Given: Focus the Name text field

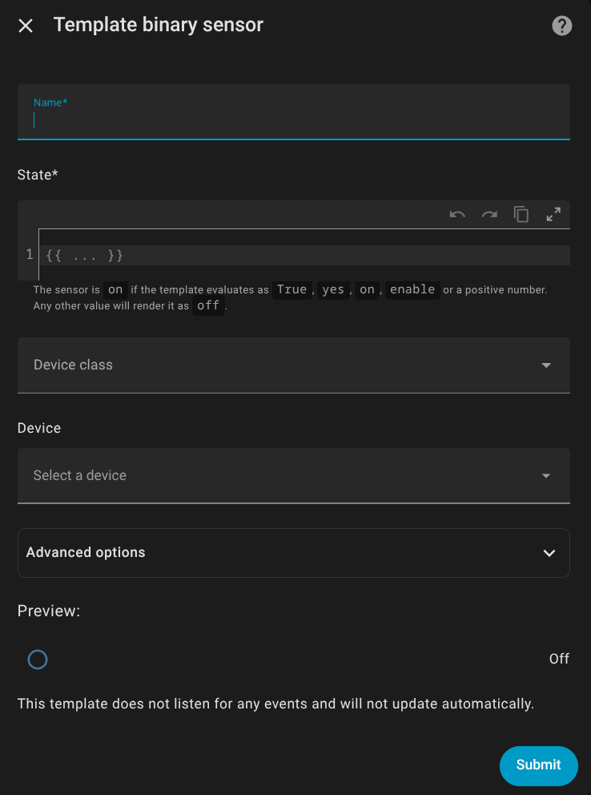Looking at the screenshot, I should click(x=293, y=120).
